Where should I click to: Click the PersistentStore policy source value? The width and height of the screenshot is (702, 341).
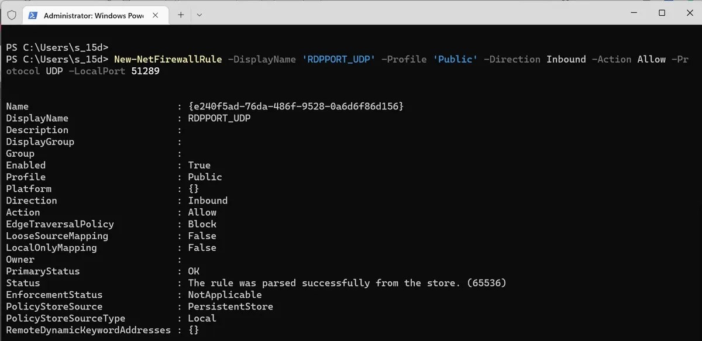pyautogui.click(x=231, y=306)
